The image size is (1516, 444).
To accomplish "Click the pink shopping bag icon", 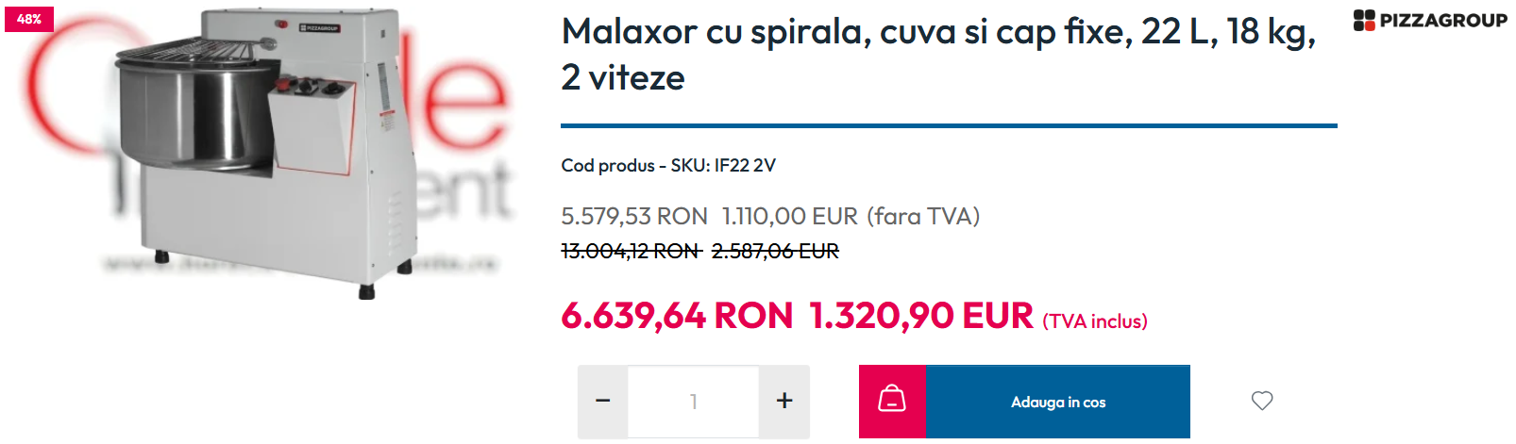I will (892, 402).
